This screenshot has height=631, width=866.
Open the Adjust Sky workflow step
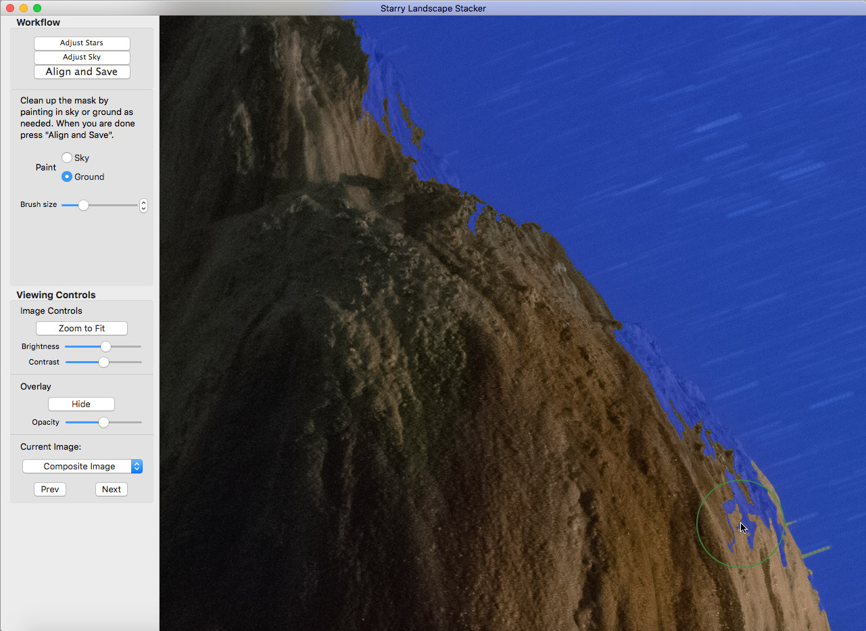coord(82,57)
